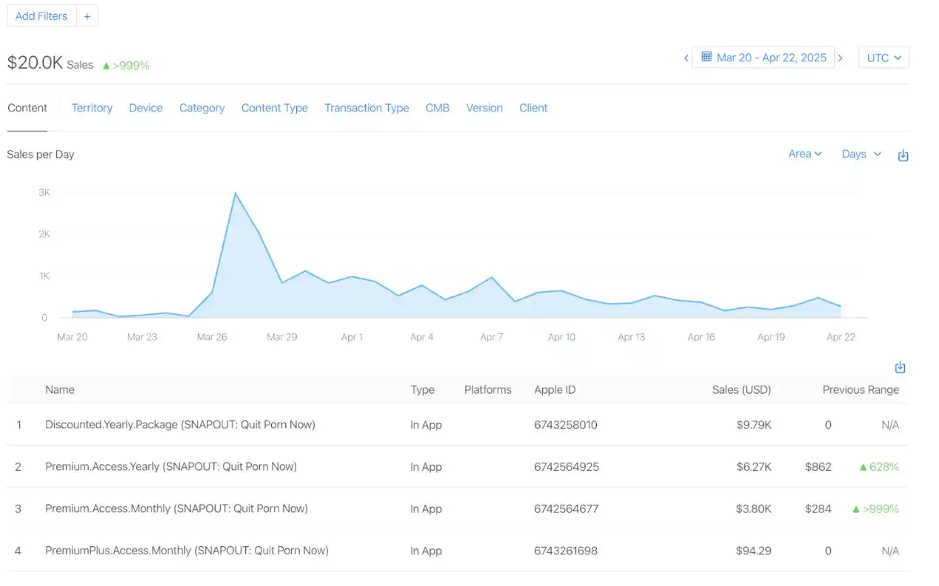
Task: Sort table by Sales (USD) column
Action: [x=741, y=389]
